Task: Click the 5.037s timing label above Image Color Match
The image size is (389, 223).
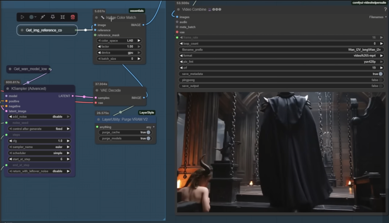Action: (x=100, y=11)
